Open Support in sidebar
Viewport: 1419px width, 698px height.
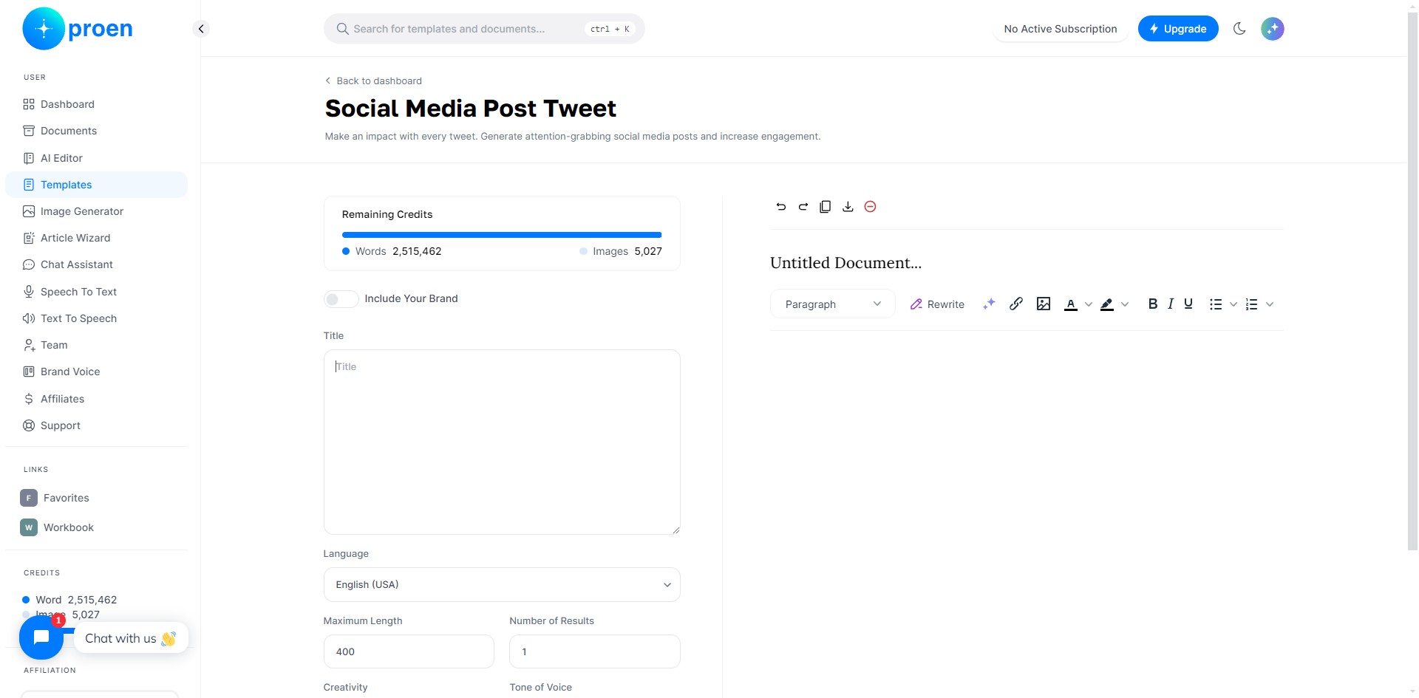click(97, 425)
